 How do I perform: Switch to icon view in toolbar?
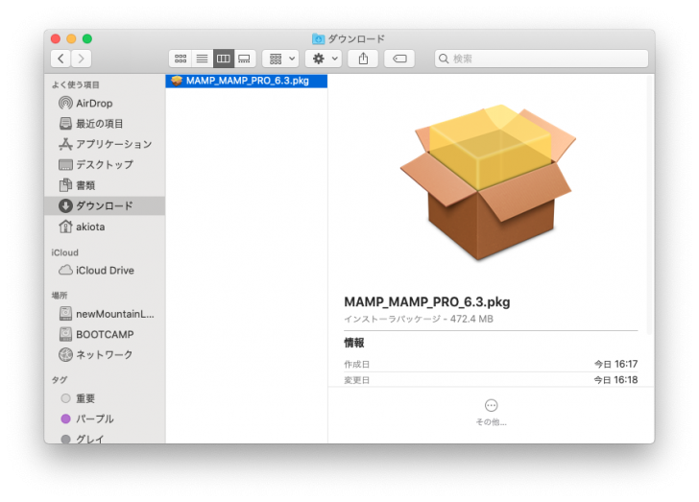(x=181, y=59)
